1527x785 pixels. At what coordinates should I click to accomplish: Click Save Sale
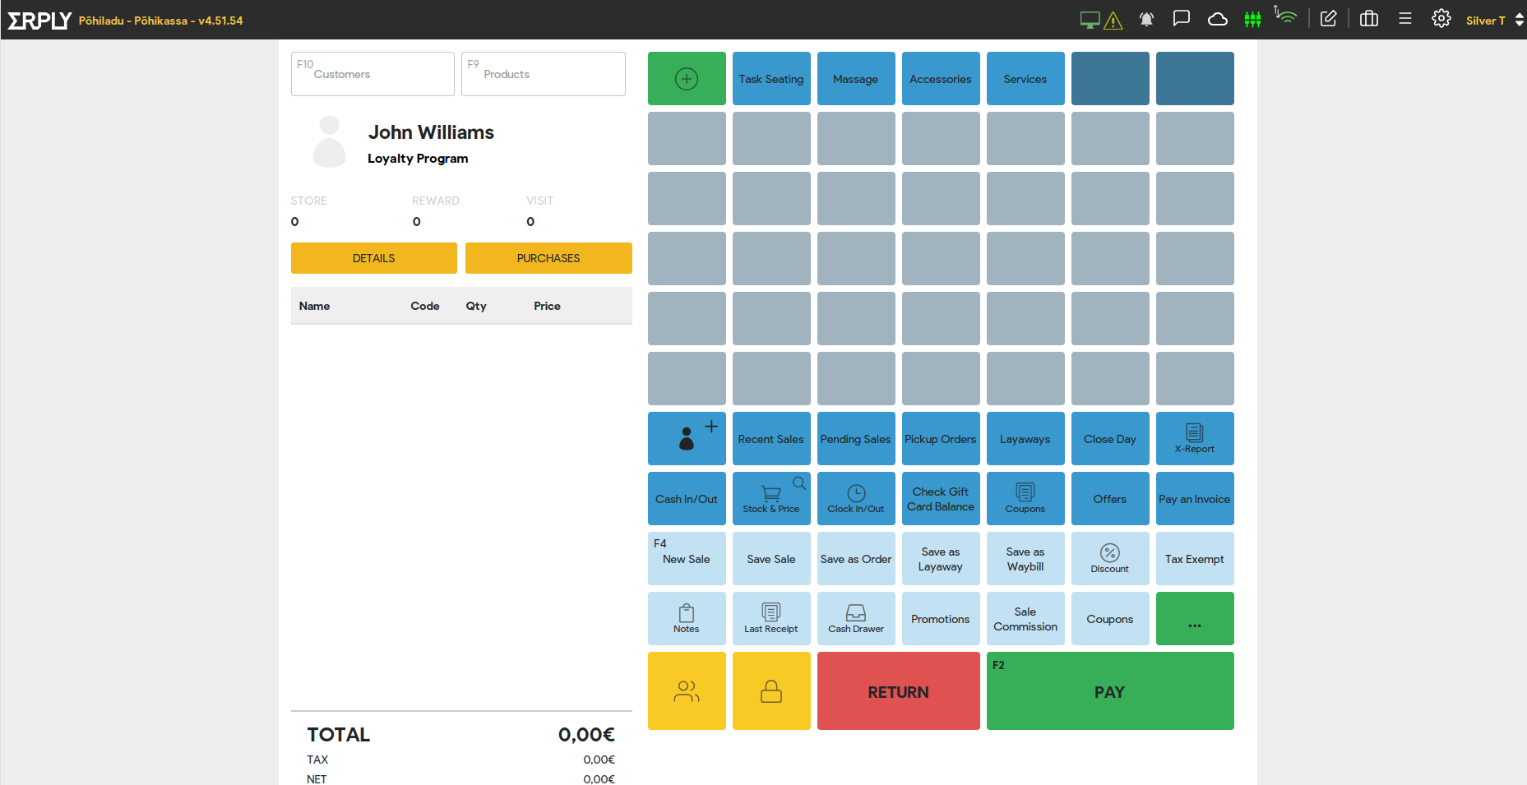[771, 559]
